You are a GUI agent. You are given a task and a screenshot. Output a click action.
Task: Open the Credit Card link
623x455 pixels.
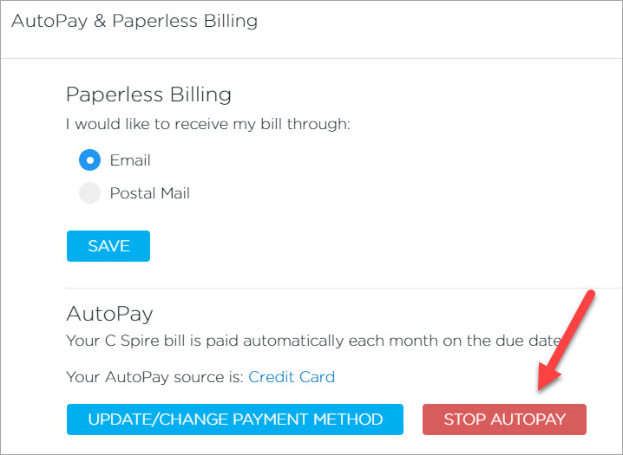[x=292, y=377]
